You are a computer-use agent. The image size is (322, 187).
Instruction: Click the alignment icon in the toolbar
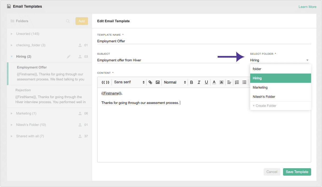pyautogui.click(x=229, y=82)
